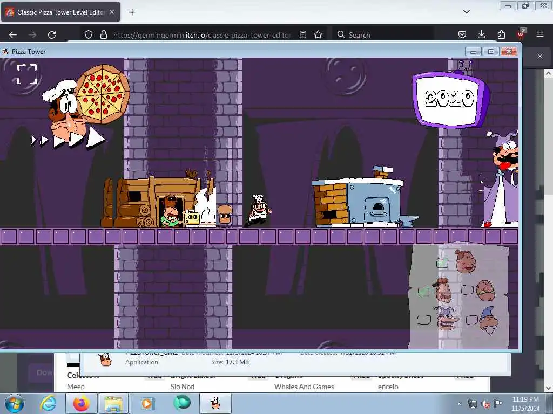The height and width of the screenshot is (414, 553).
Task: Open a new Firefox tab
Action: pyautogui.click(x=132, y=12)
